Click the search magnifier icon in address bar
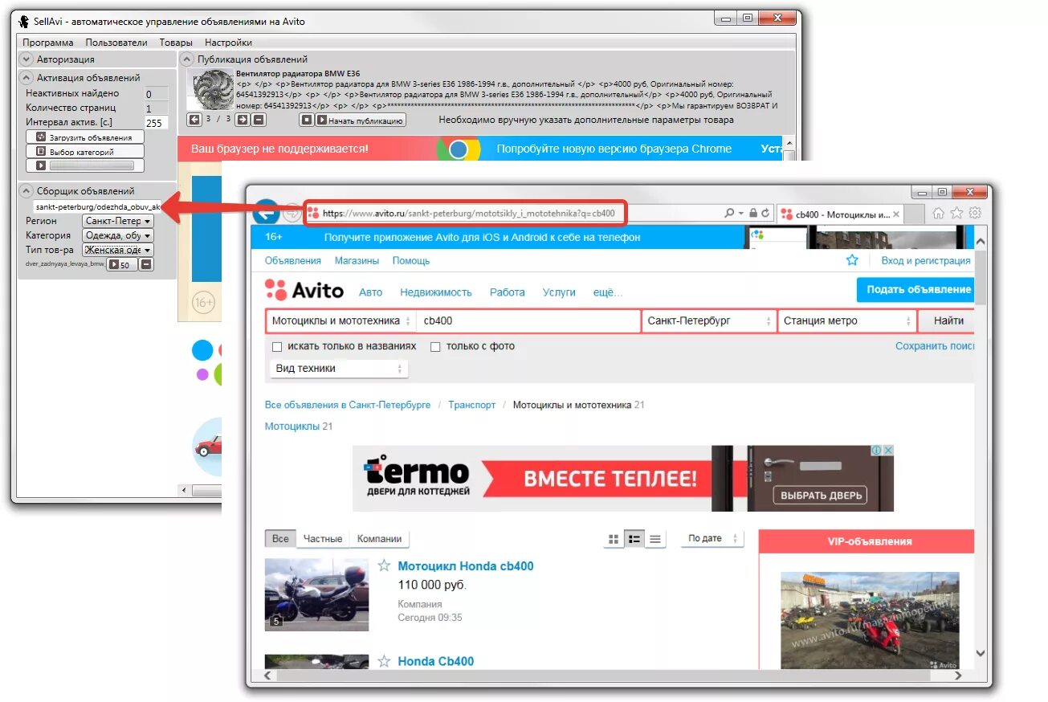This screenshot has height=702, width=1048. click(728, 214)
